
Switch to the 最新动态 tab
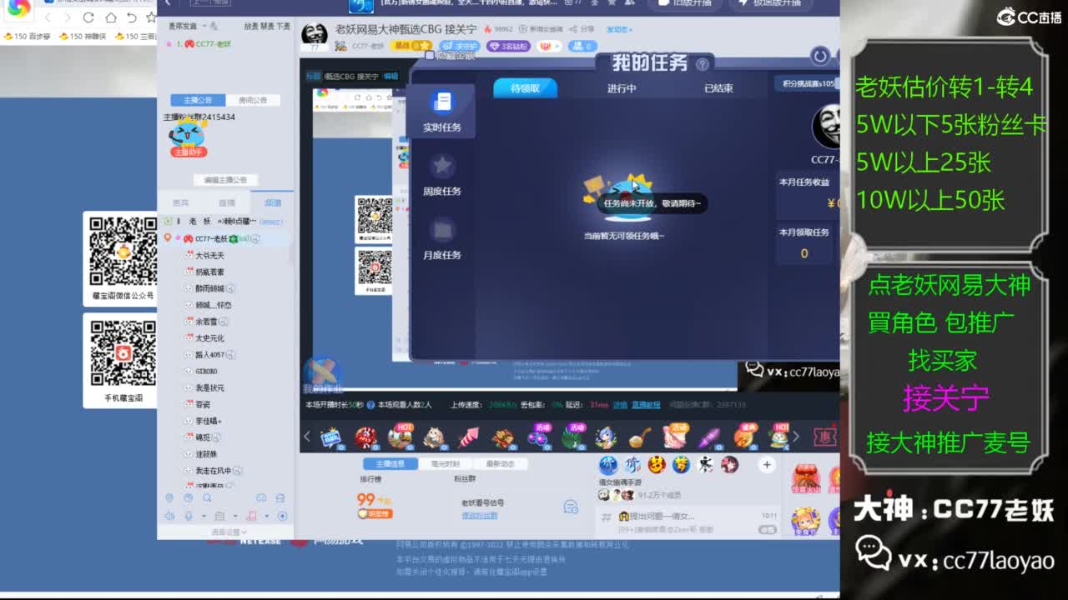[500, 464]
